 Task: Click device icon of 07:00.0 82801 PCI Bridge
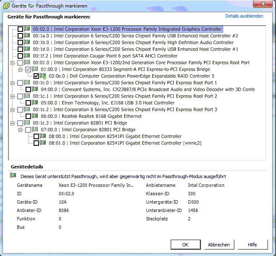point(35,129)
